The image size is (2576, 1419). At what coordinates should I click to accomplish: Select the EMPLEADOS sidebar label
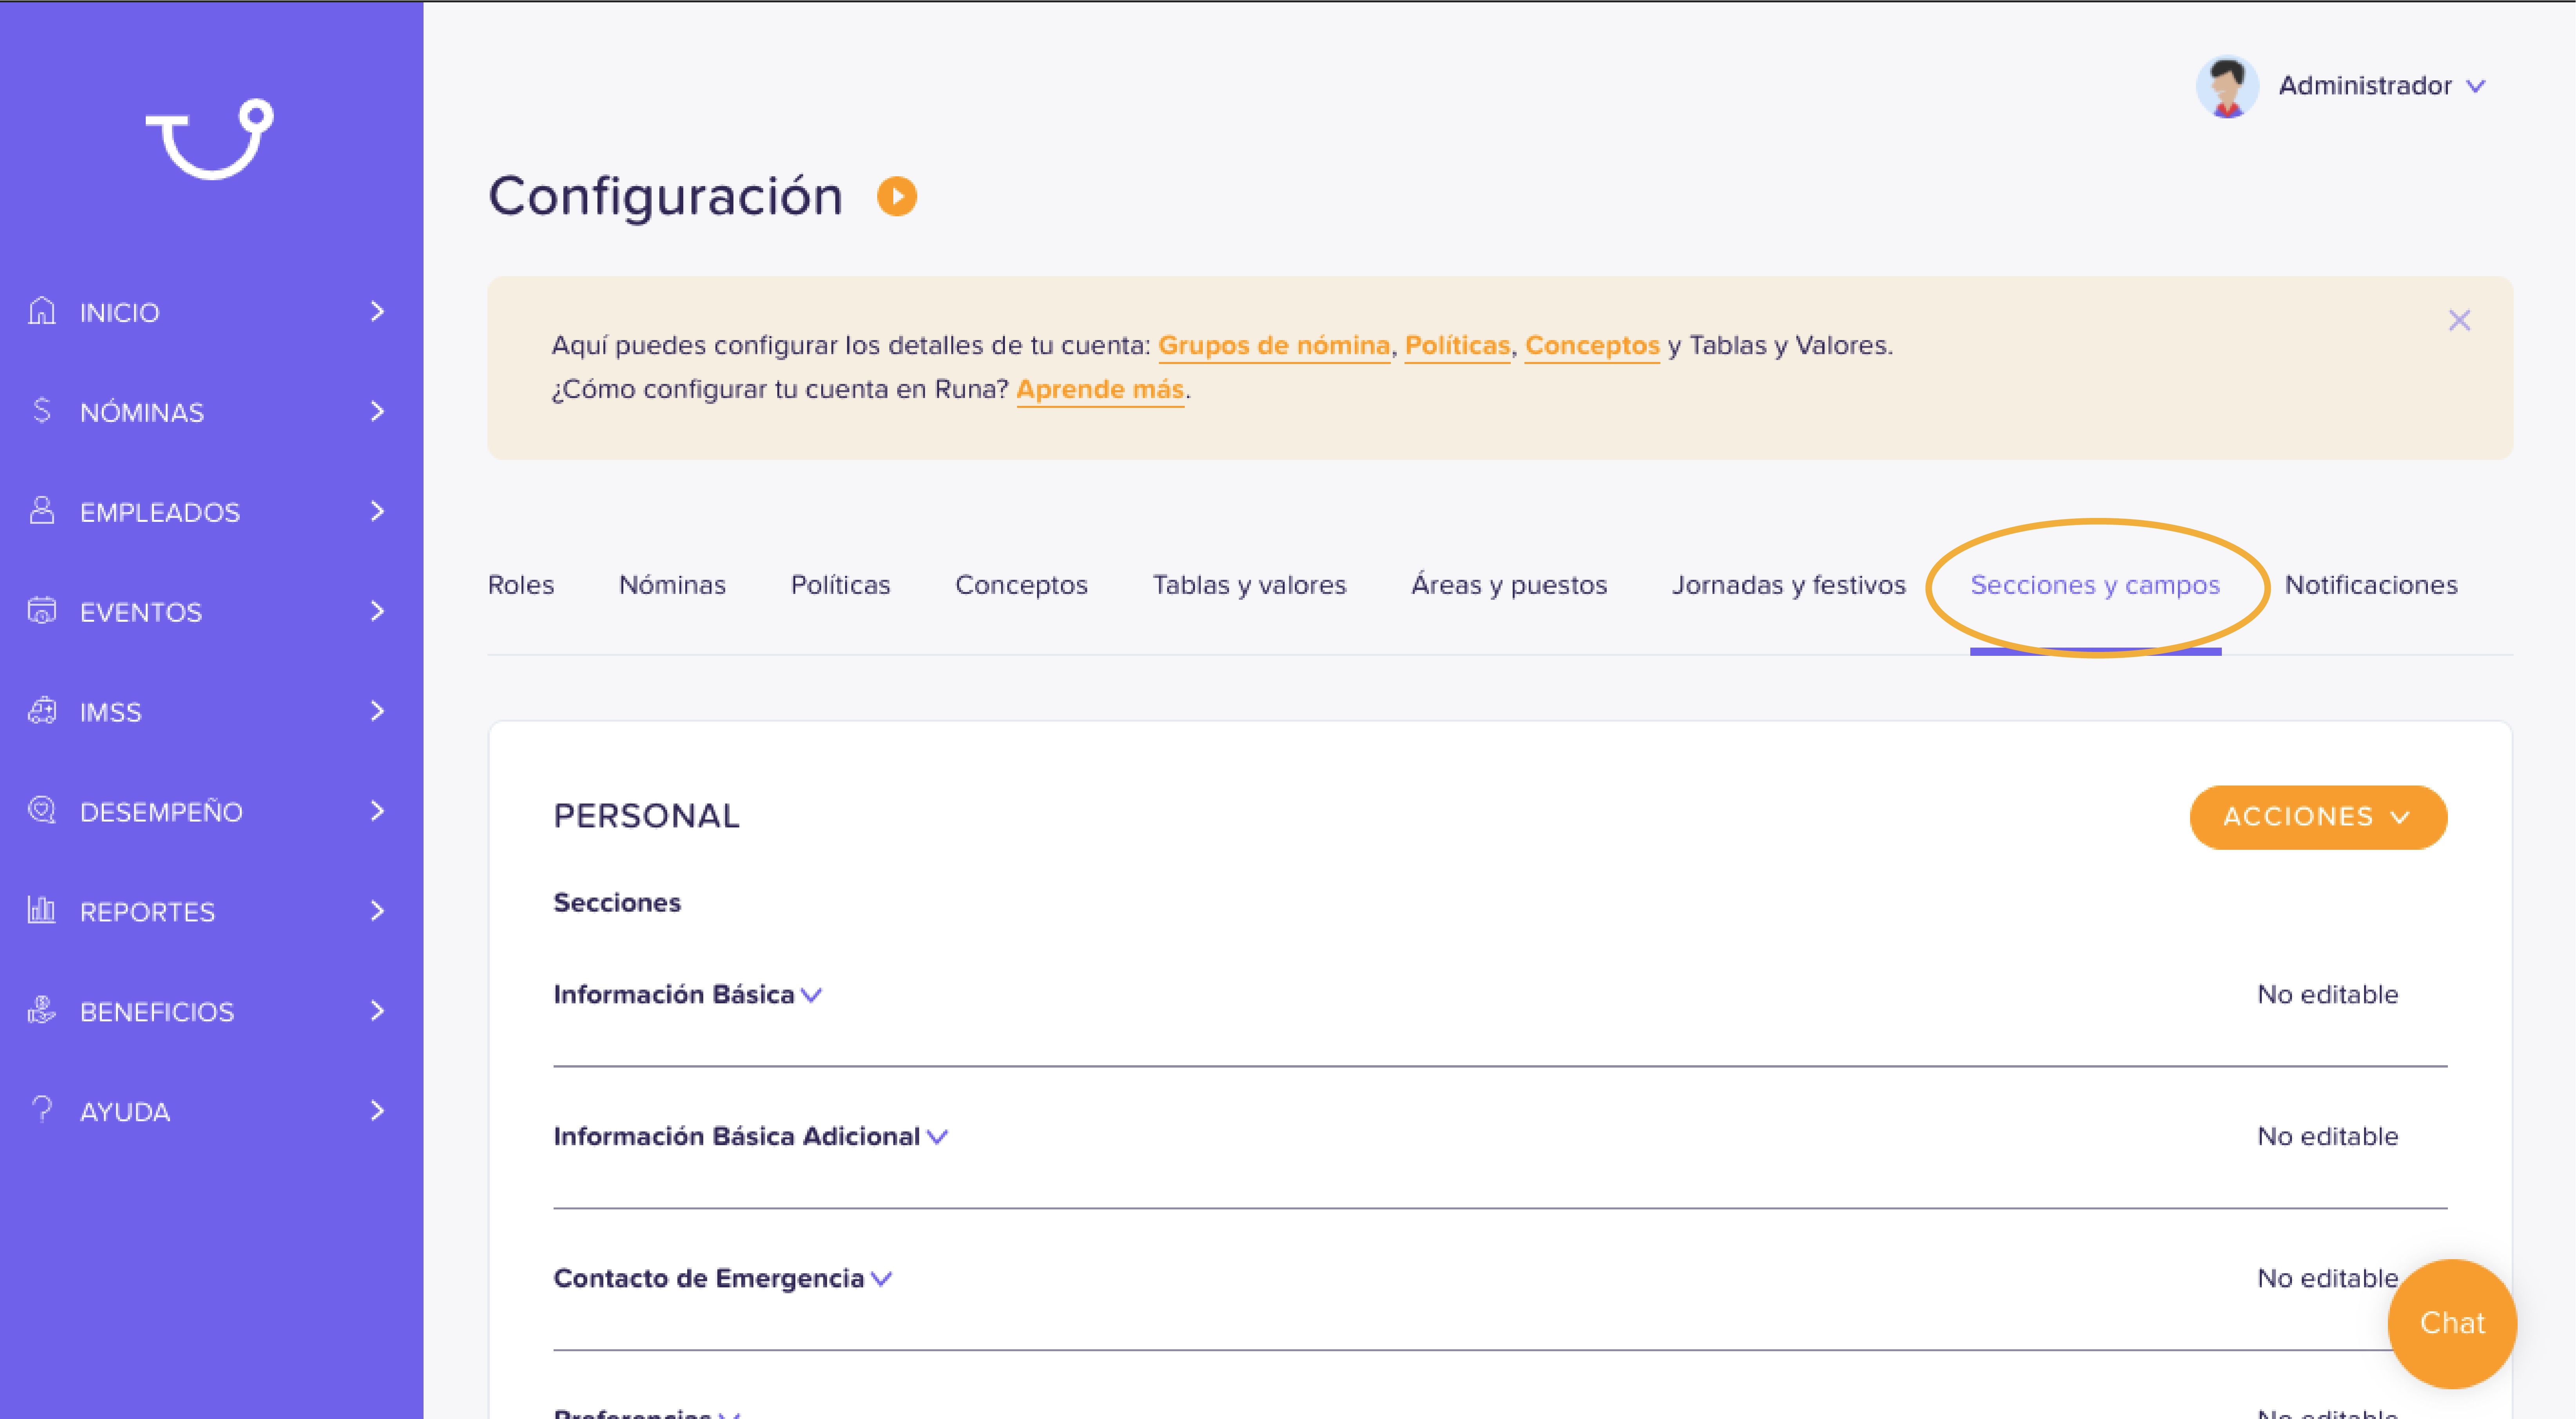(160, 513)
